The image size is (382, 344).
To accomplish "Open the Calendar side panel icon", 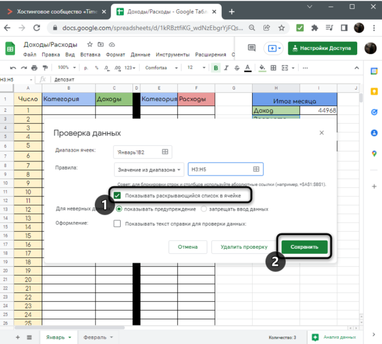I will tap(374, 71).
